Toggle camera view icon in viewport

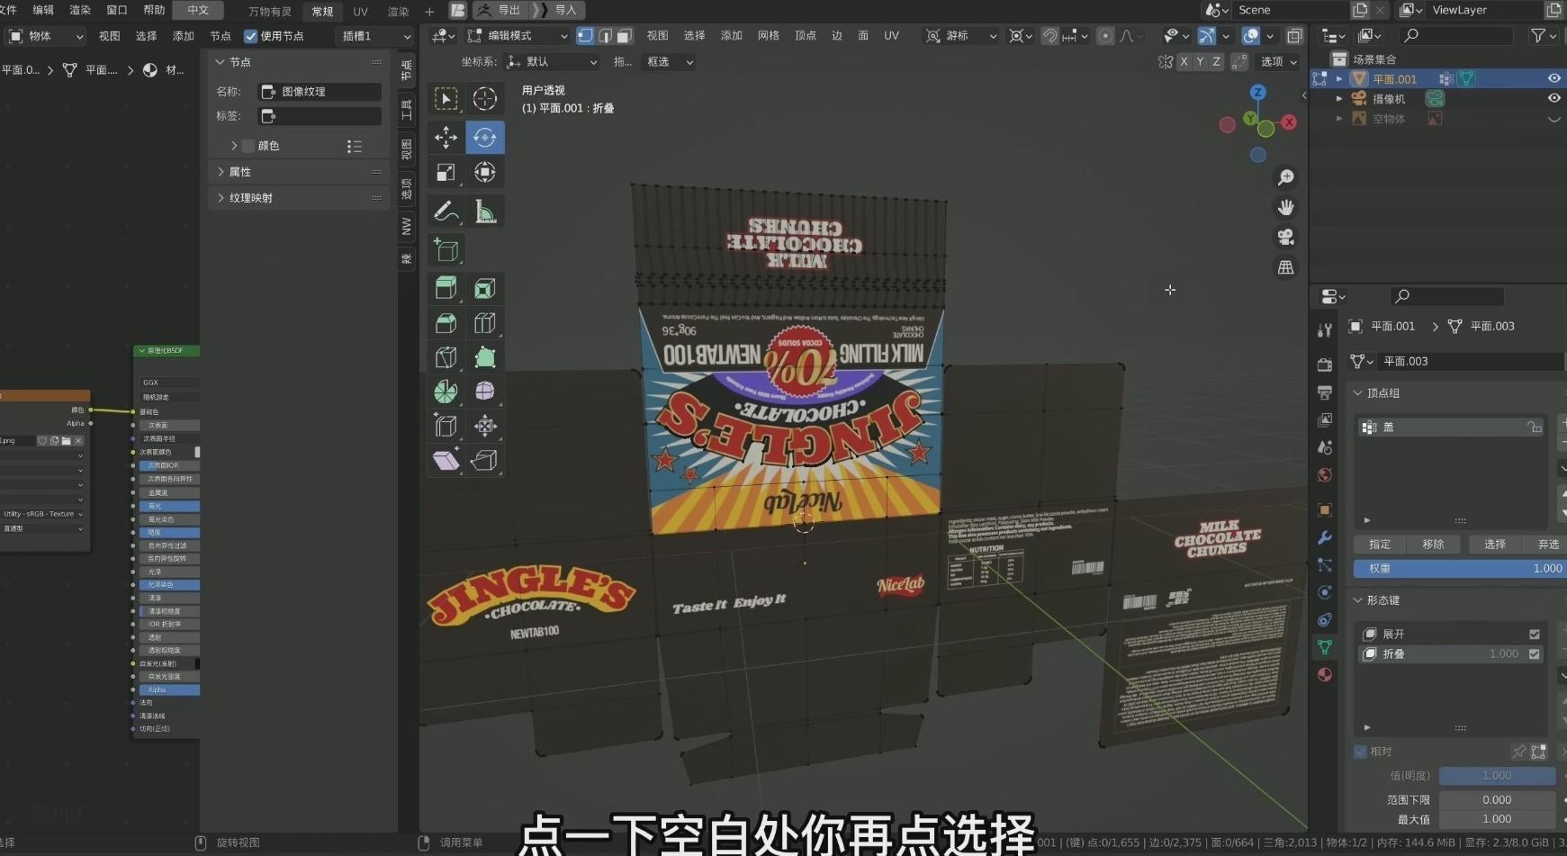(1286, 237)
